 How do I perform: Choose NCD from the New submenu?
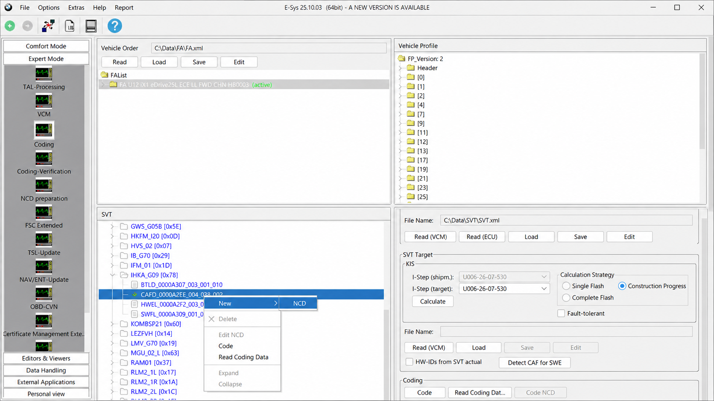pos(298,303)
